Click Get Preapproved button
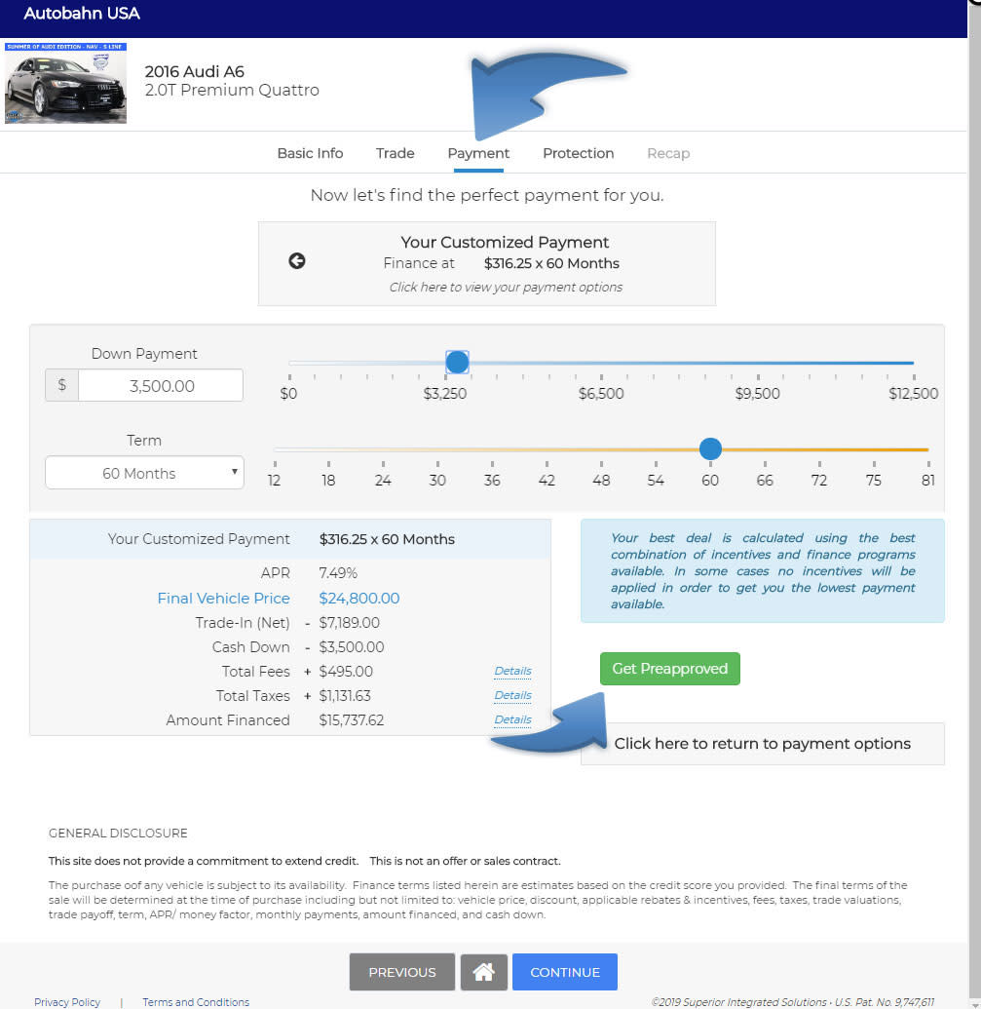Viewport: 981px width, 1009px height. pos(670,669)
